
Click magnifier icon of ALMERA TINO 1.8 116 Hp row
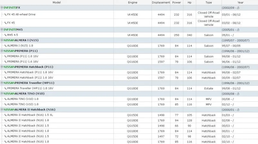5,104
